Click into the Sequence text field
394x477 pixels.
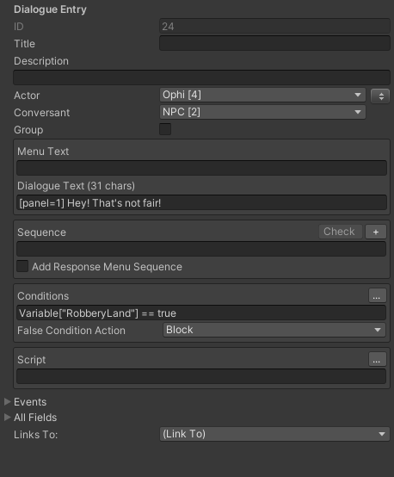[x=201, y=249]
